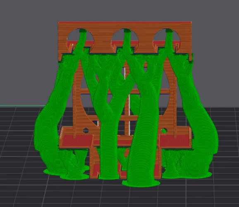Select the red top edge strip of the model
Screen dimensions: 239x207
tap(125, 23)
